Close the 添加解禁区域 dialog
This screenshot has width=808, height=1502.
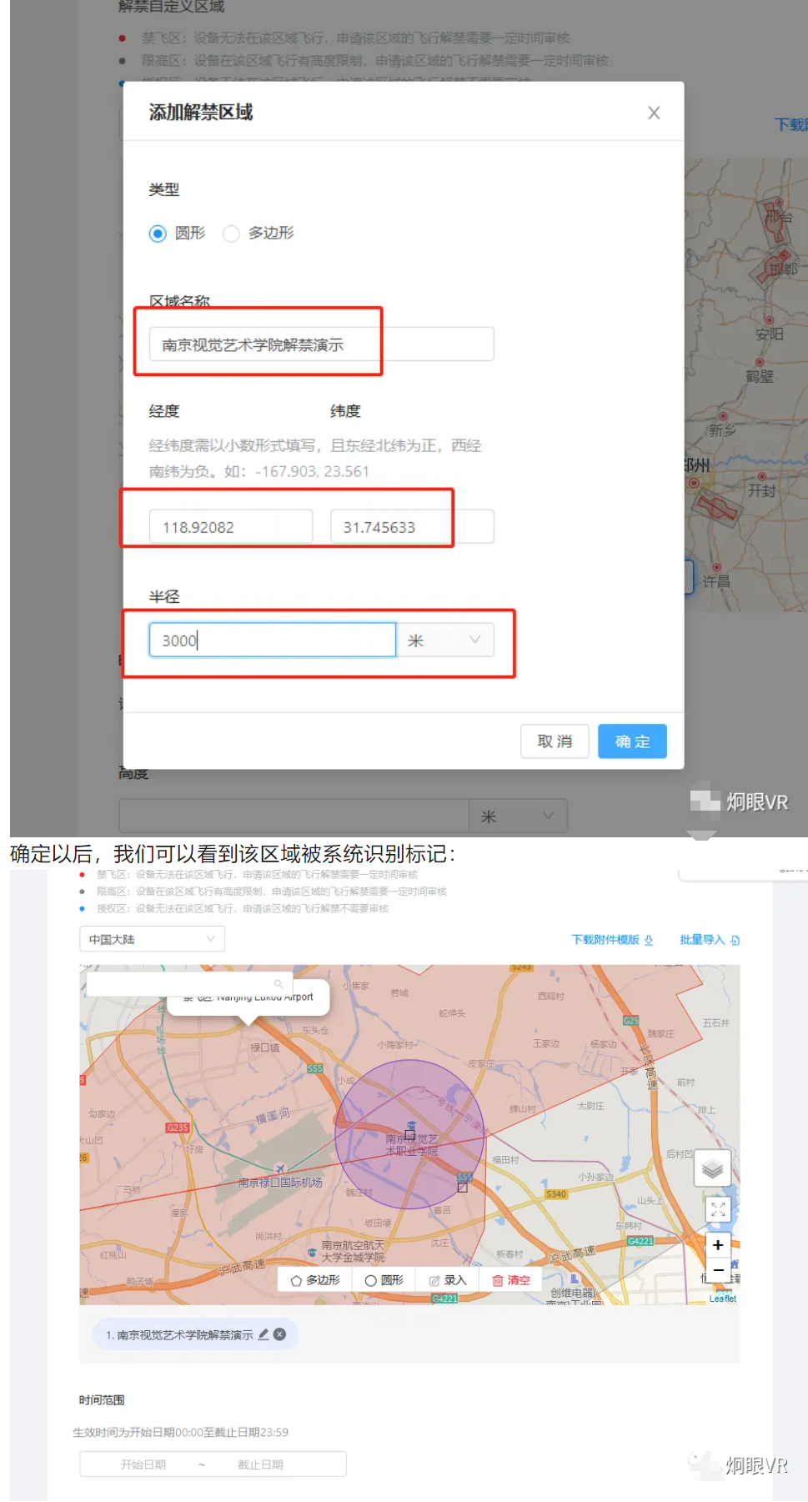tap(654, 113)
